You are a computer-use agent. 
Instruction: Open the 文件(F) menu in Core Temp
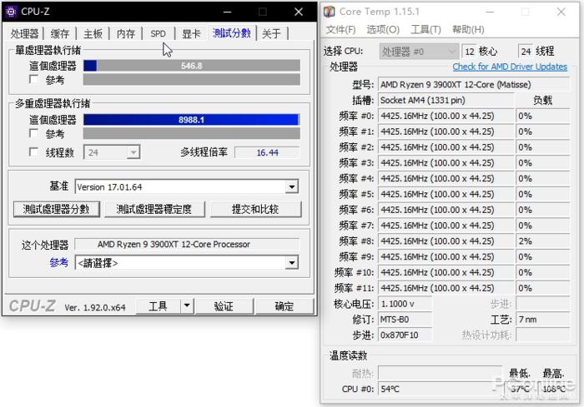click(x=340, y=29)
